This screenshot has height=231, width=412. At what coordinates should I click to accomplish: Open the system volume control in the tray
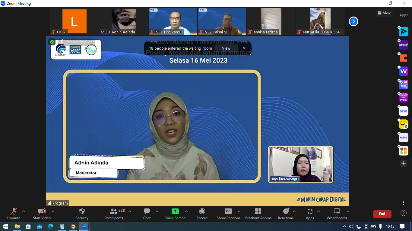tap(351, 226)
